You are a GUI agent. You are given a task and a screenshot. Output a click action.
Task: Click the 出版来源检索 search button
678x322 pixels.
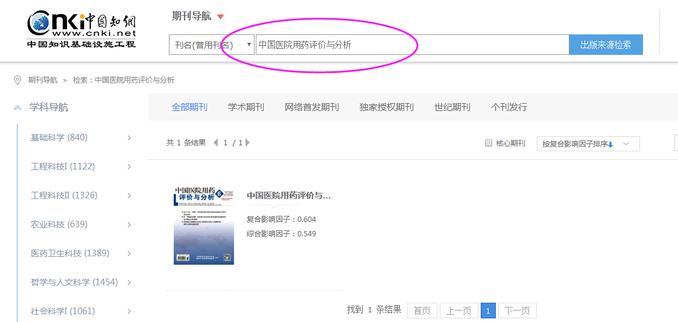pyautogui.click(x=606, y=45)
